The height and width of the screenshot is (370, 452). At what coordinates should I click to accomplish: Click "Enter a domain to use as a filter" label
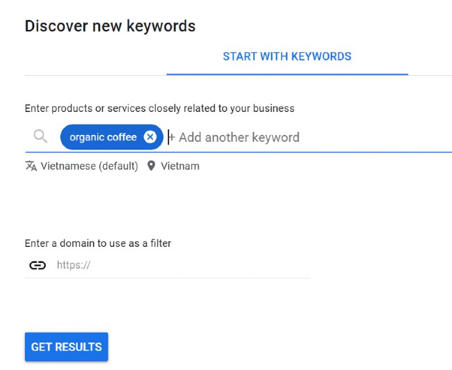pyautogui.click(x=97, y=243)
